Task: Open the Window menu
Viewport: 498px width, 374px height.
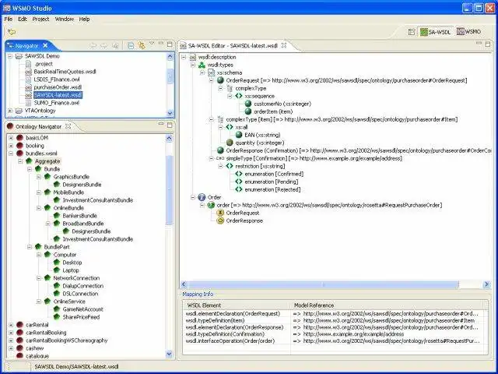Action: 64,19
